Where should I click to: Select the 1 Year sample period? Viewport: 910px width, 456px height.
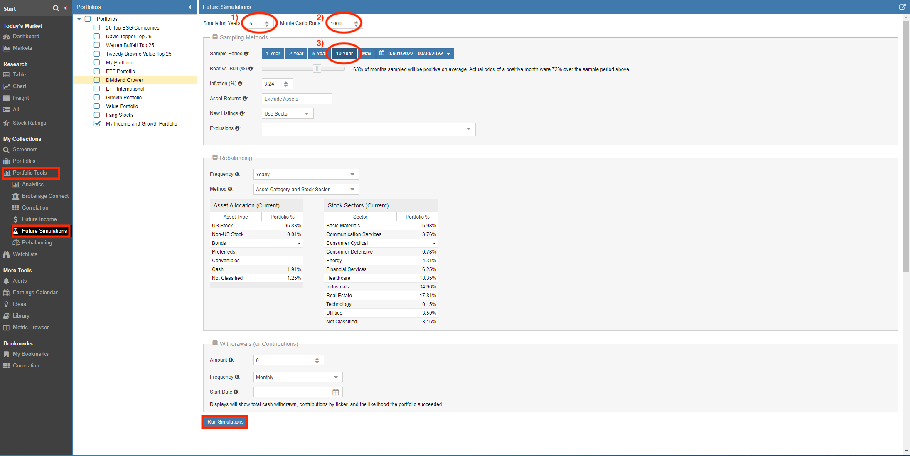coord(273,54)
